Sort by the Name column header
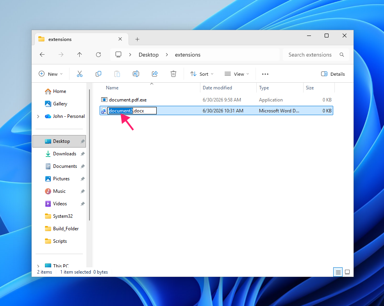Screen dimensions: 384x306 (x=112, y=87)
